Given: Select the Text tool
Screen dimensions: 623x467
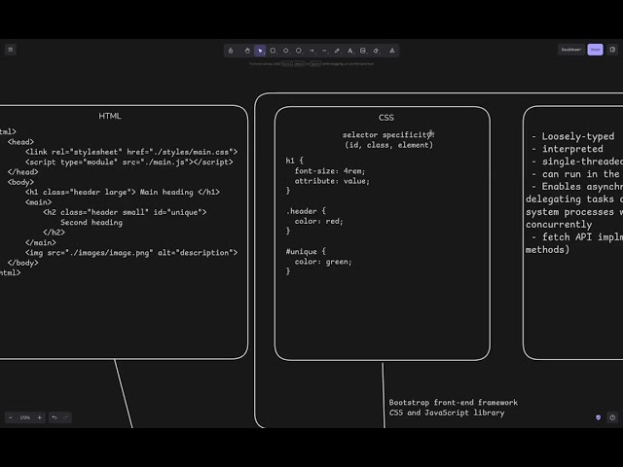Looking at the screenshot, I should point(350,51).
